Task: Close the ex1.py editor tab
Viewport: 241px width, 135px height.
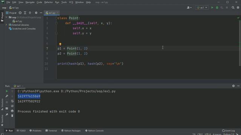Action: click(x=57, y=13)
